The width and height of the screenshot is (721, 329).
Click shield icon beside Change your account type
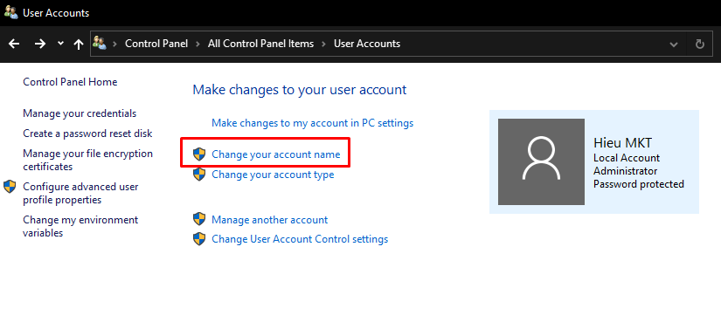199,175
